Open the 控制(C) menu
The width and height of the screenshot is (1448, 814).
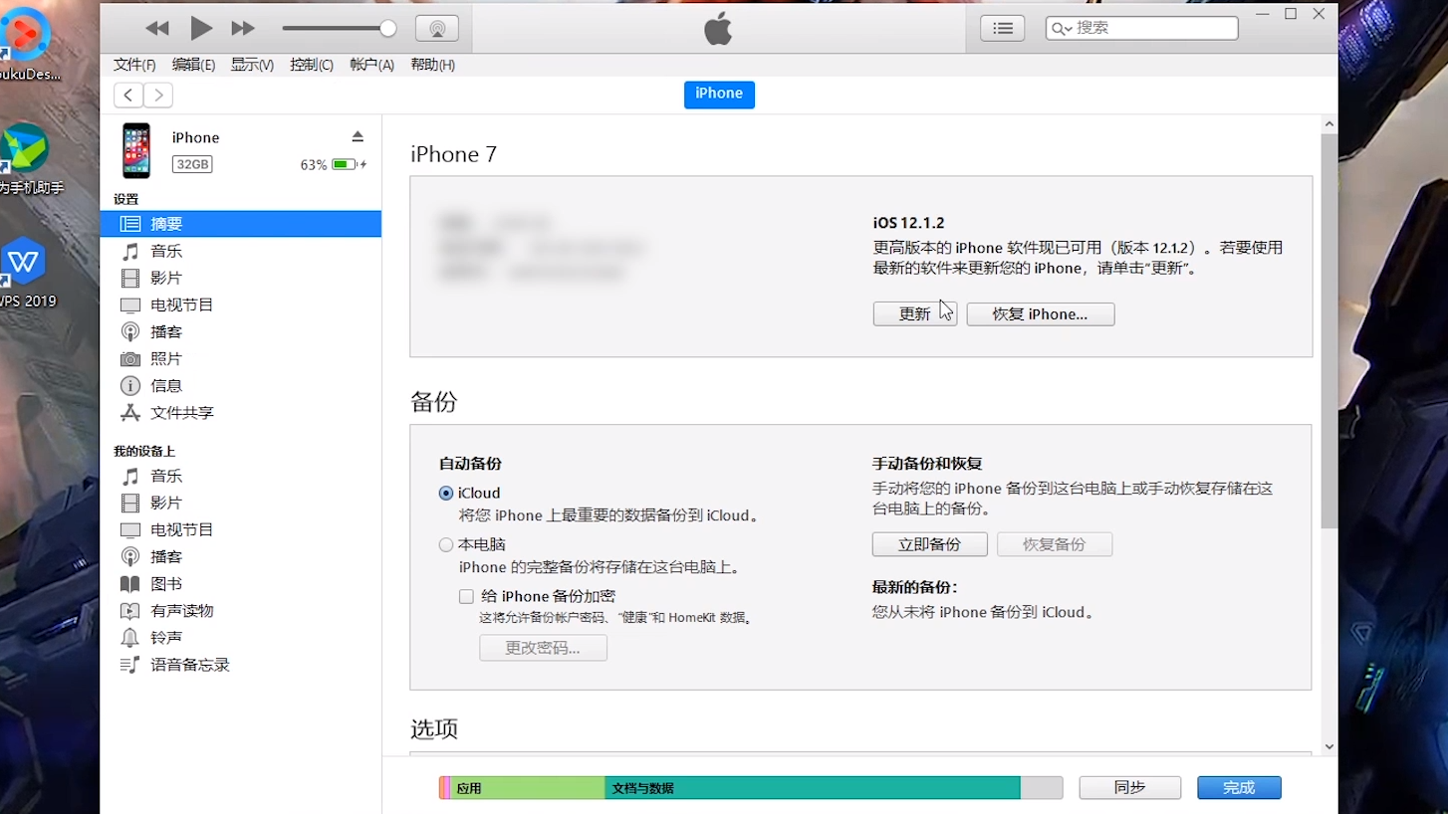click(x=312, y=65)
